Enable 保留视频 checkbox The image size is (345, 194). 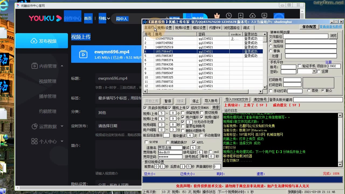183,113
